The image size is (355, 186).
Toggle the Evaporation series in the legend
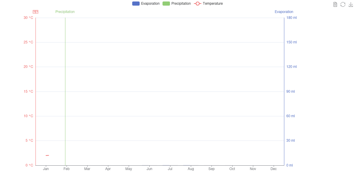pyautogui.click(x=146, y=3)
